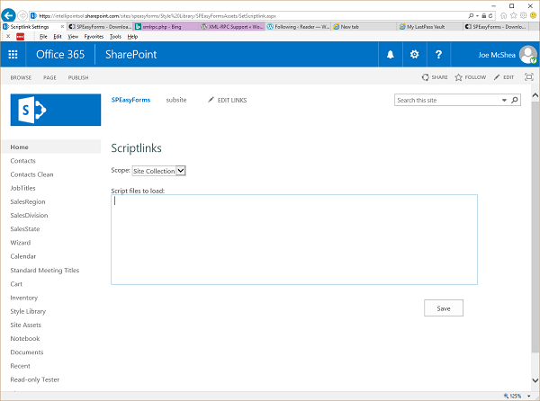Screen dimensions: 540x401
Task: Open Style Library in the left navigation
Action: [x=28, y=311]
